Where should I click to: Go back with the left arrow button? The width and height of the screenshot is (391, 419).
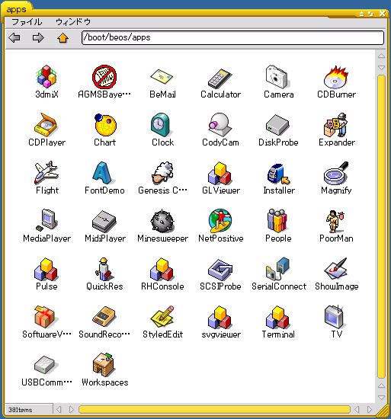[14, 37]
